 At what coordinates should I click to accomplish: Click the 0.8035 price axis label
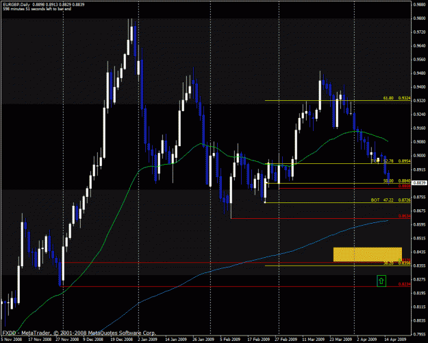[x=420, y=320]
